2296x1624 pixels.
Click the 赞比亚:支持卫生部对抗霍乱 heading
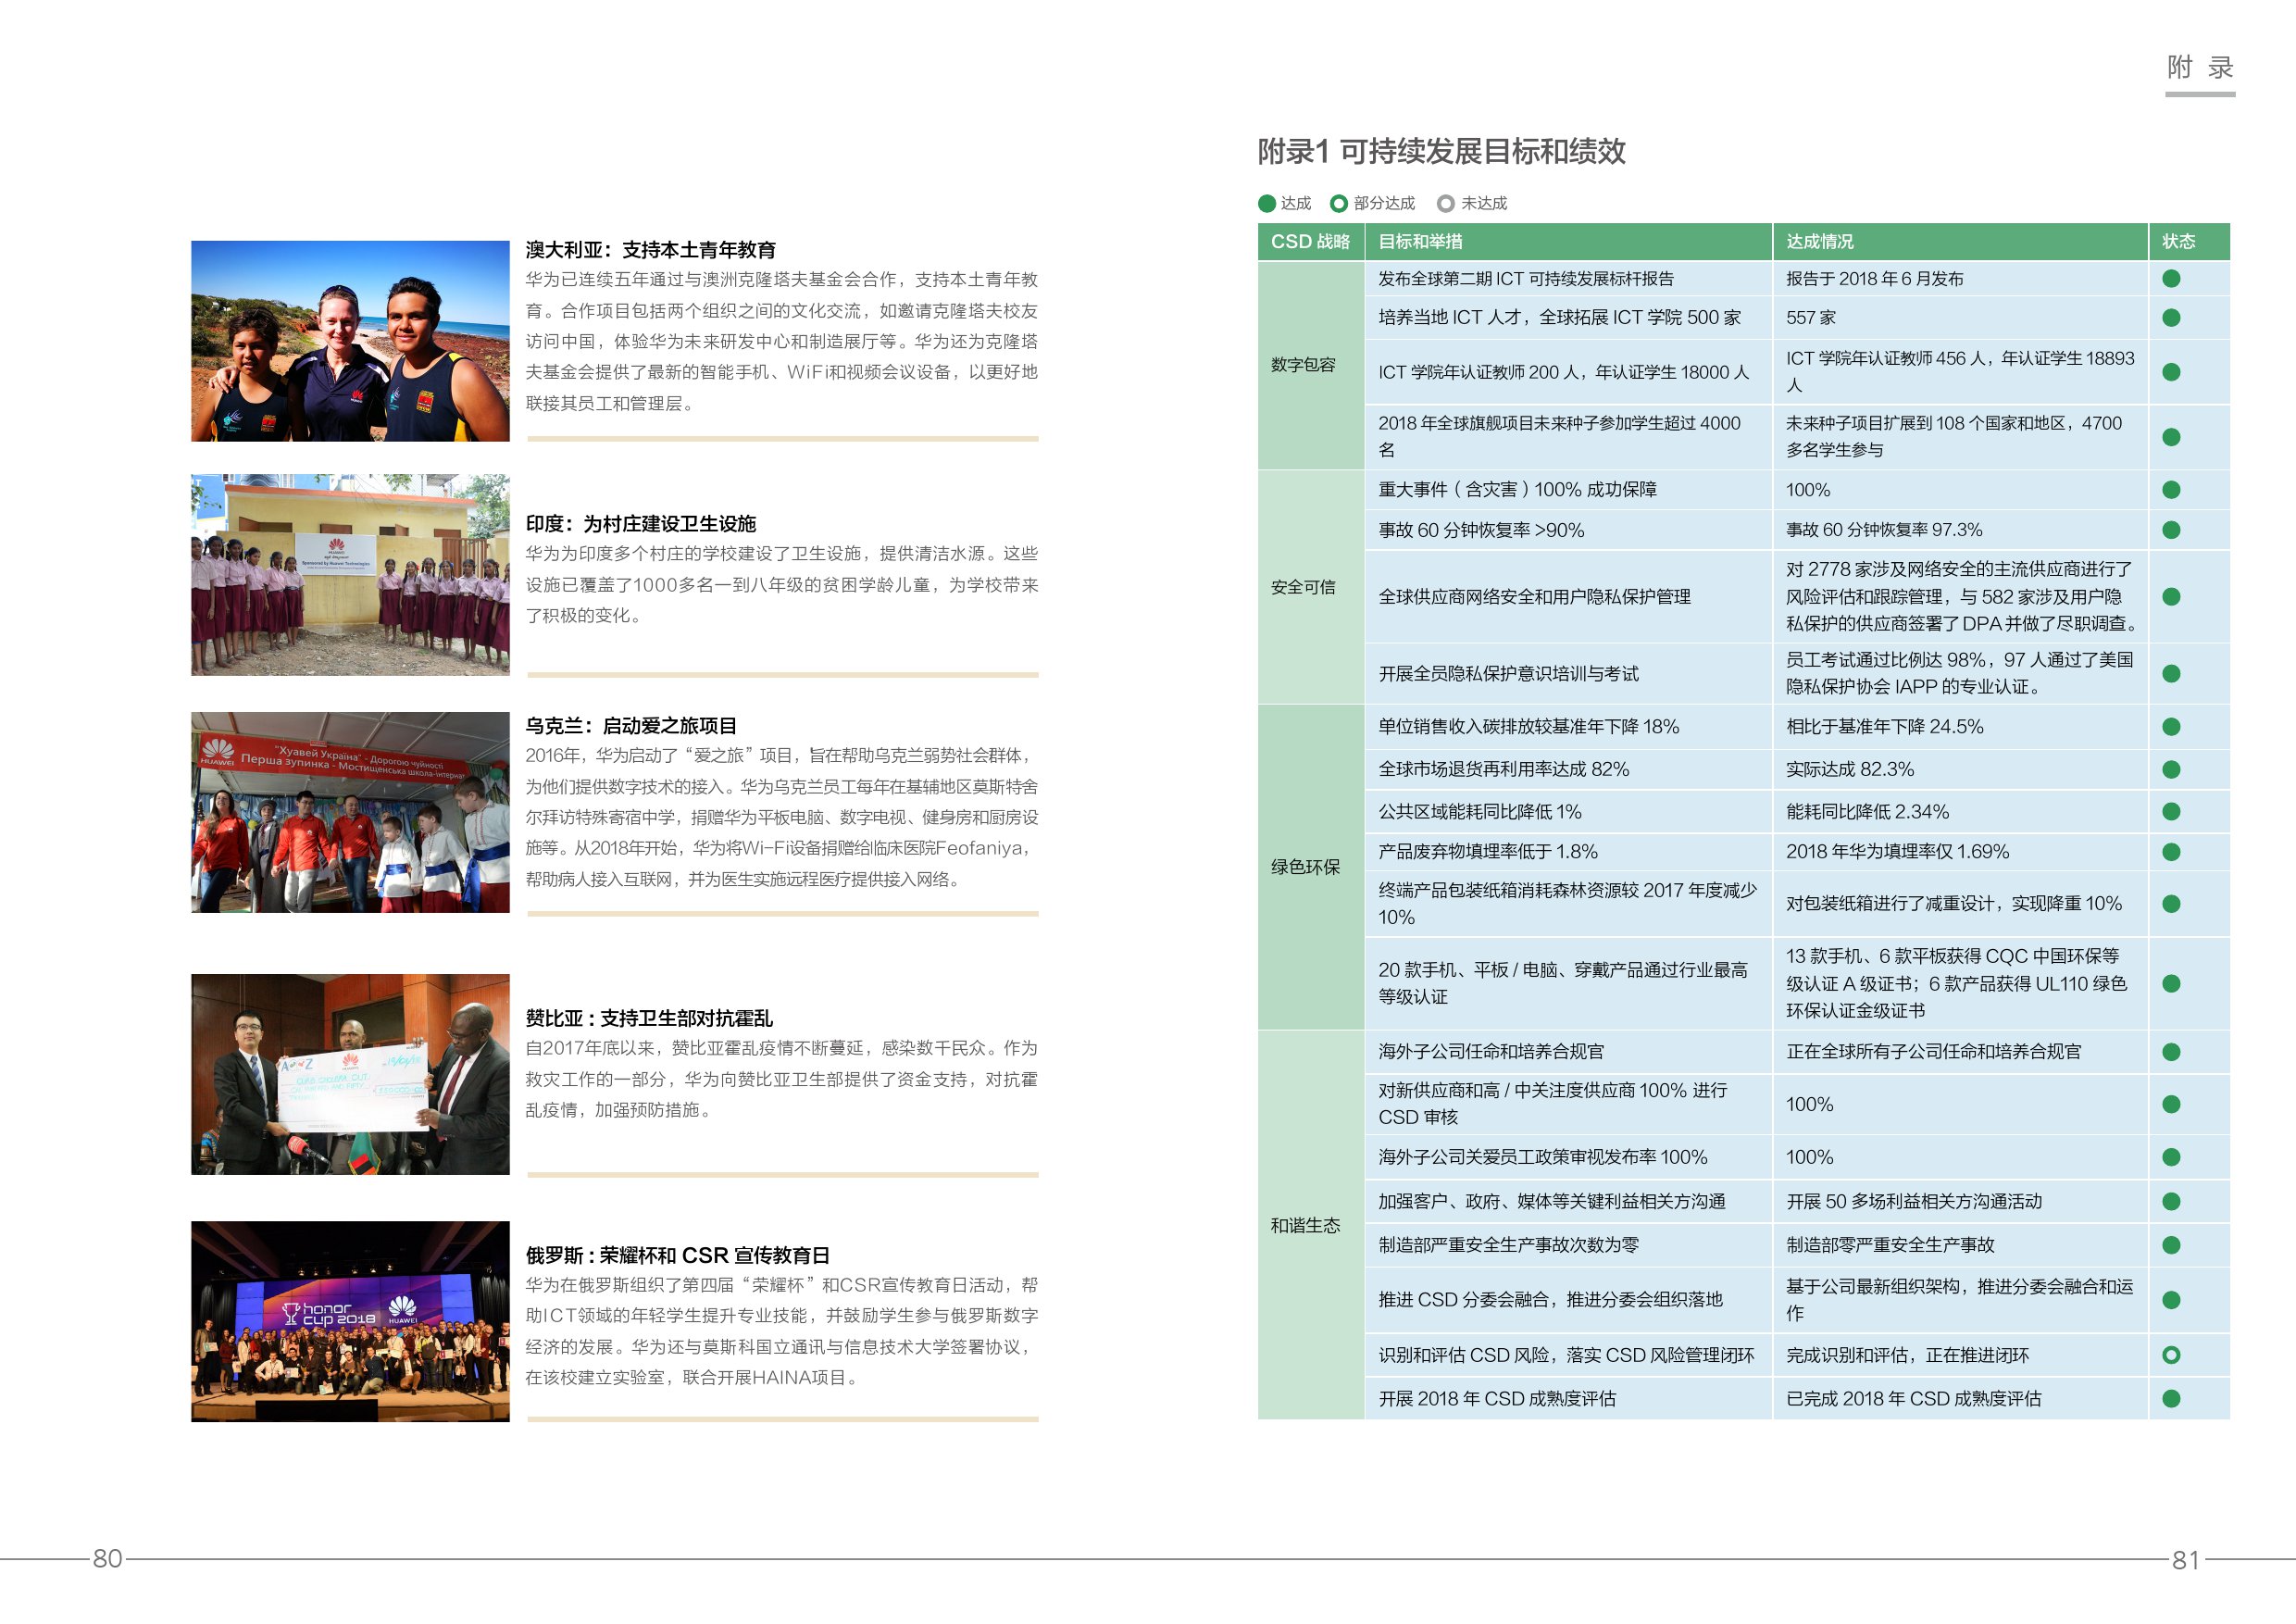tap(649, 1018)
